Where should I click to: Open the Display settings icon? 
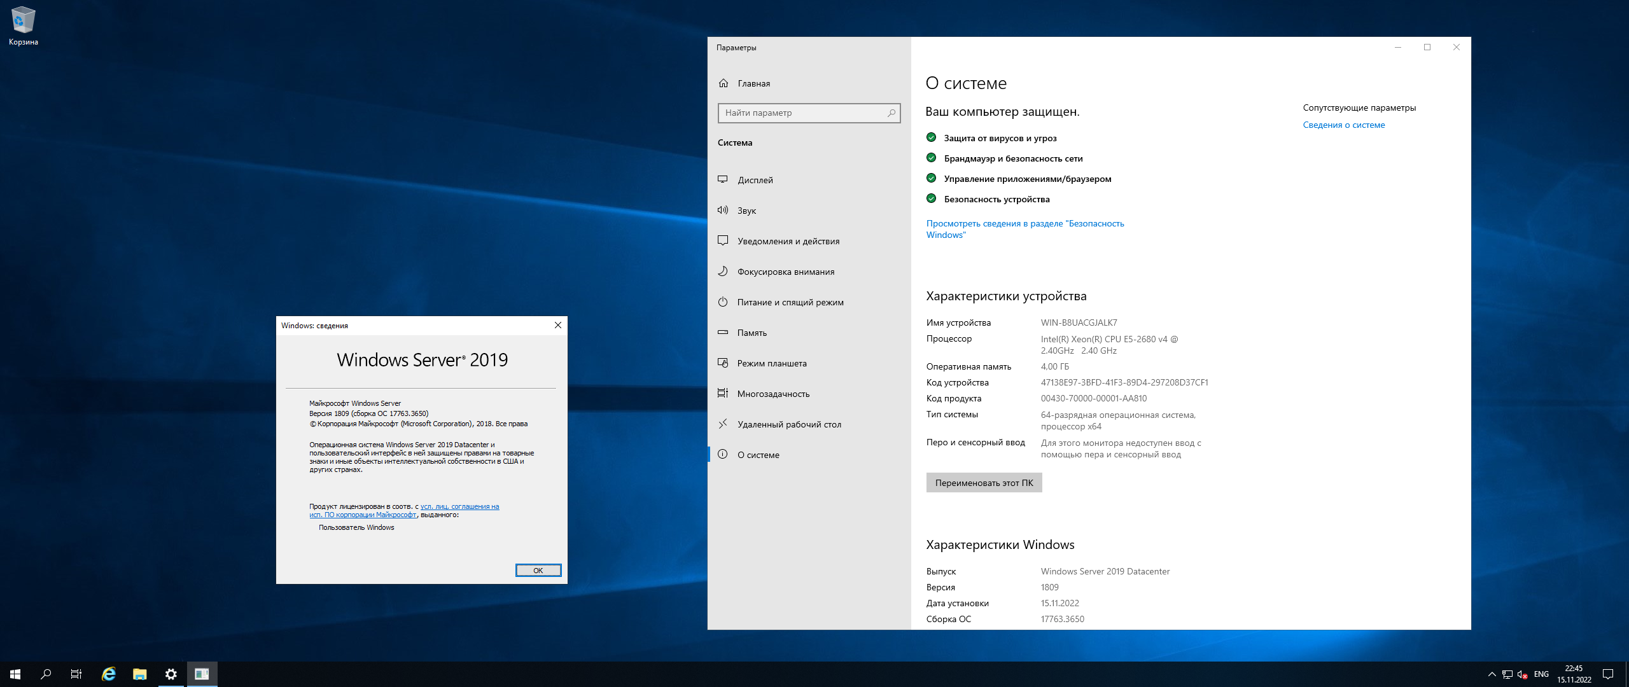[x=723, y=179]
